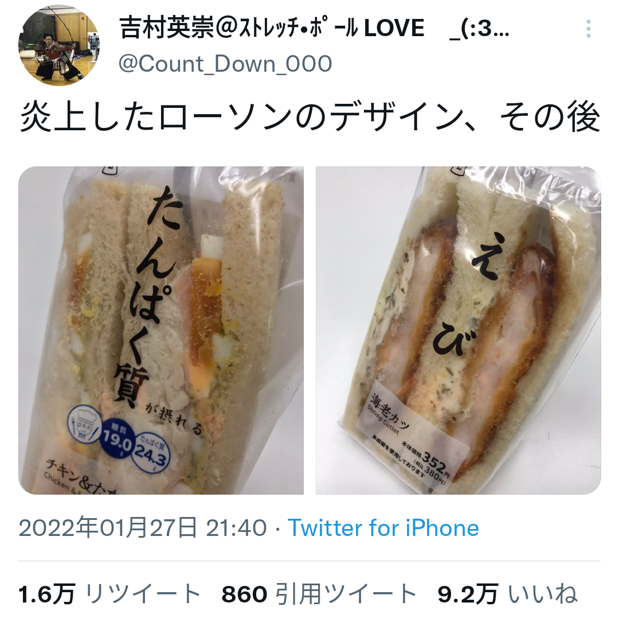619x618 pixels.
Task: Open the Twitter for iPhone source link
Action: (383, 528)
